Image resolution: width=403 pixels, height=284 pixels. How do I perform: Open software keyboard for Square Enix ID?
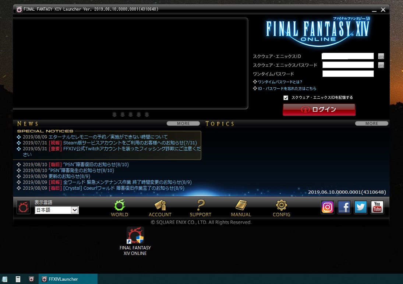[381, 56]
